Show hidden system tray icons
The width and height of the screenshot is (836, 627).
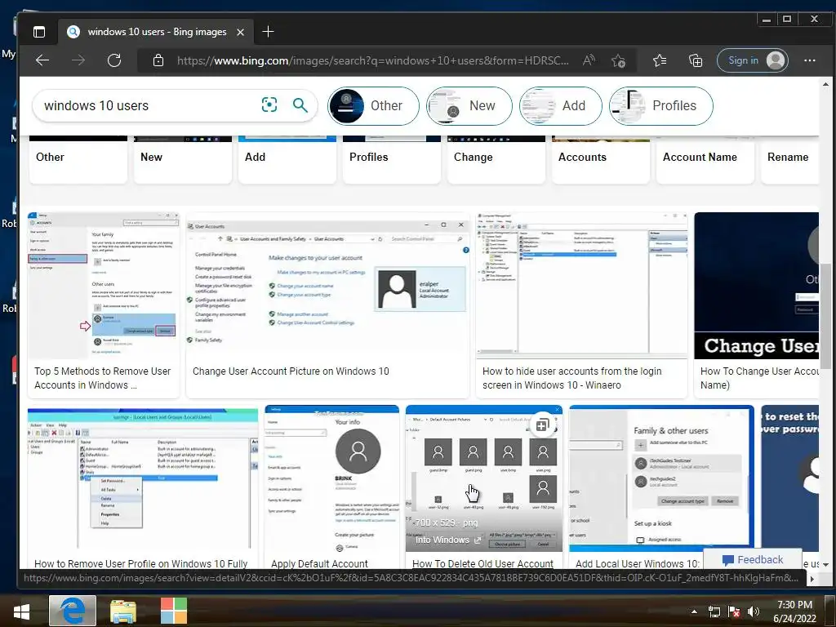coord(694,611)
